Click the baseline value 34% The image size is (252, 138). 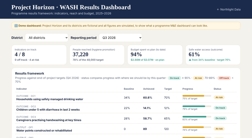[127, 98]
